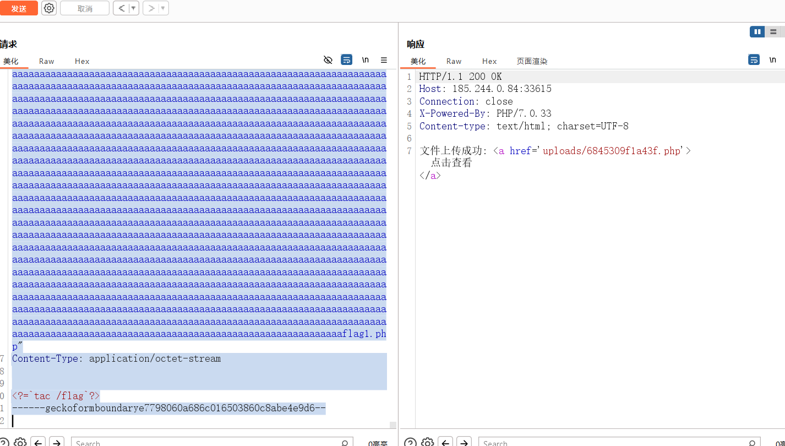Screen dimensions: 785x446
Task: Open search settings gear under request panel
Action: click(x=20, y=442)
